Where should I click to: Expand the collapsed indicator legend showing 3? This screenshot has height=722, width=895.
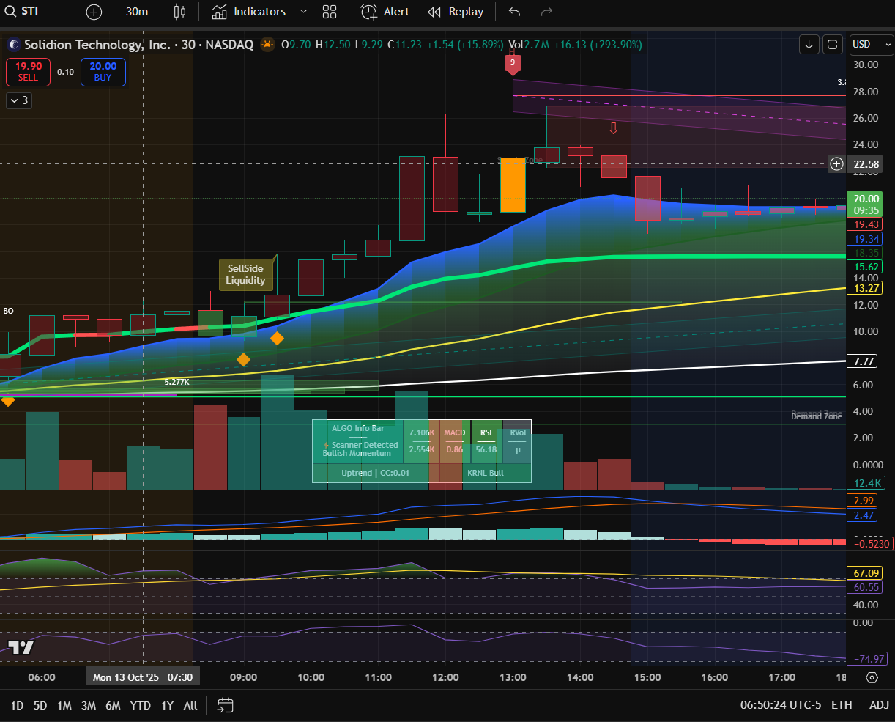(19, 100)
